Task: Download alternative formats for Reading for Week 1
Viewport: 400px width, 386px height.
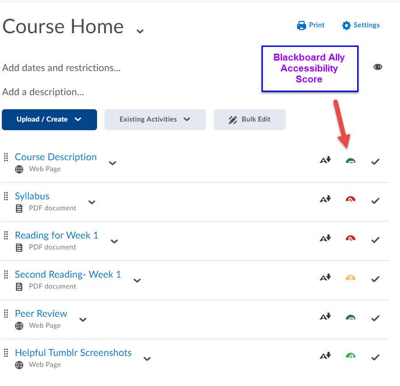Action: click(325, 239)
